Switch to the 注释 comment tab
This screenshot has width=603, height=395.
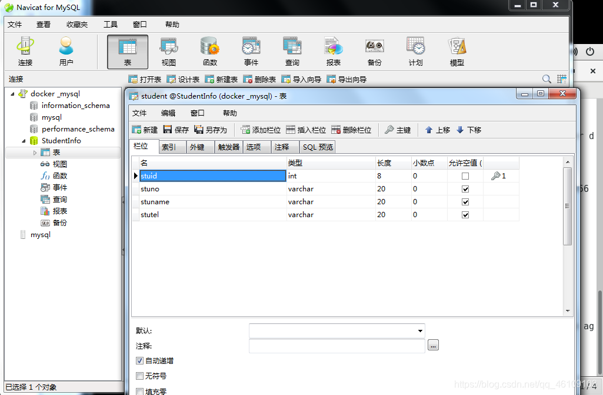click(285, 147)
